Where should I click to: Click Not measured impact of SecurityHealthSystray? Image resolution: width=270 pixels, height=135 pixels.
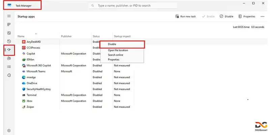click(x=122, y=89)
